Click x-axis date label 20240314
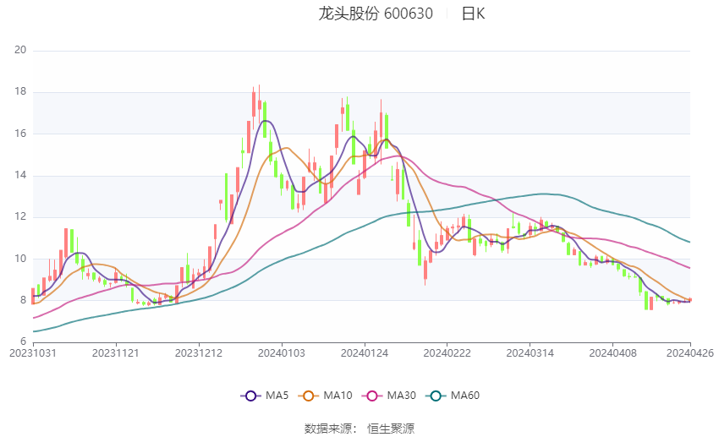Image resolution: width=719 pixels, height=437 pixels. coord(530,353)
